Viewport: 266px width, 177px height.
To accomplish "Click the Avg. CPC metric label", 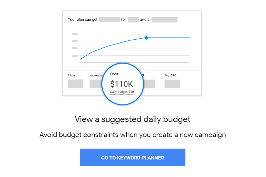I will tap(170, 75).
